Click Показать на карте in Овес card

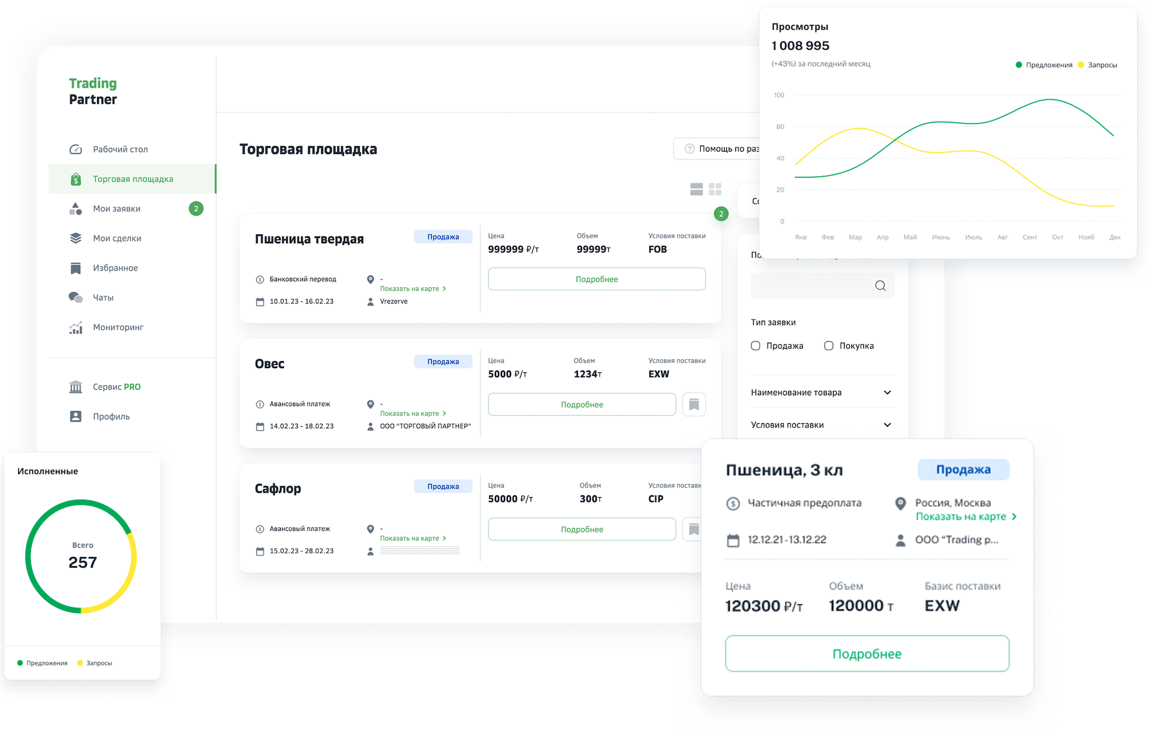pos(413,413)
